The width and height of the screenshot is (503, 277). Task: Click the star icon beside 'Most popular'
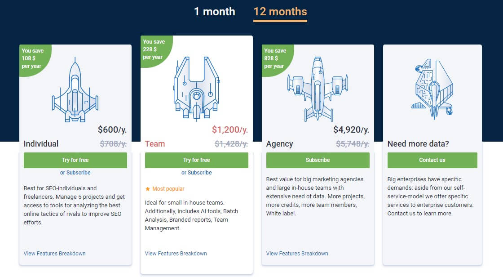148,188
